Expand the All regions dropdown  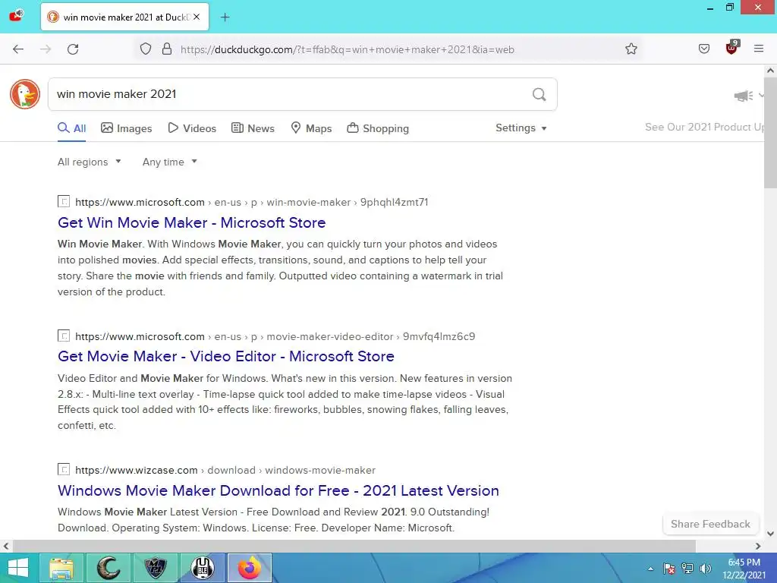click(90, 162)
